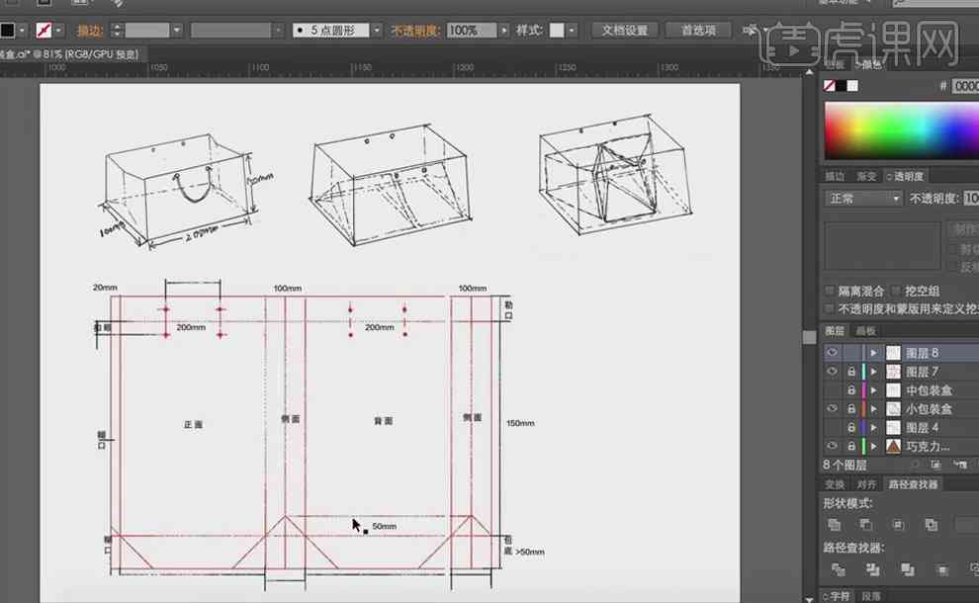Select the document tab with RGB/GPU preview
The image size is (979, 603).
(x=70, y=54)
